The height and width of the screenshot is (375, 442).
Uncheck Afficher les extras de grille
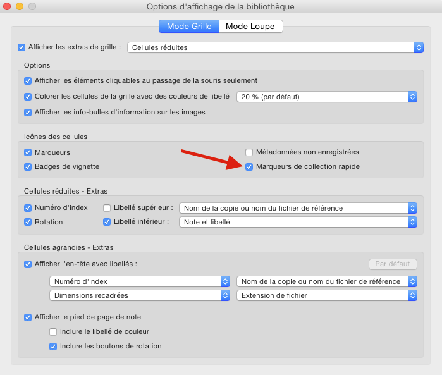click(x=21, y=47)
